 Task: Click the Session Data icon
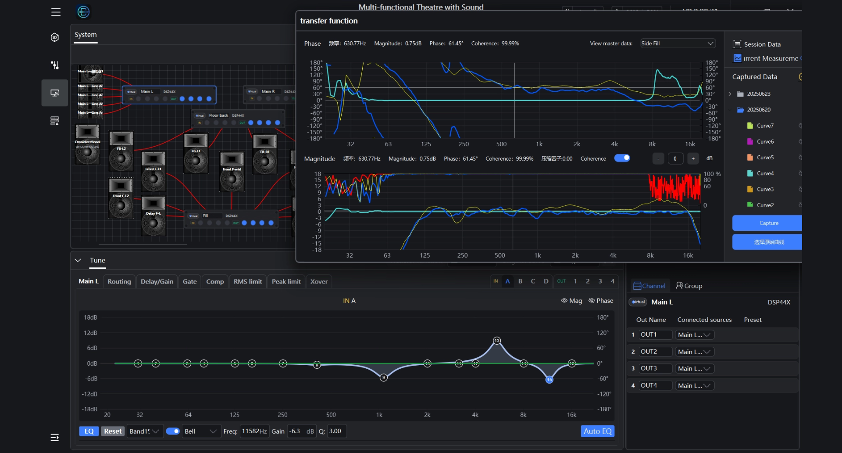tap(737, 44)
